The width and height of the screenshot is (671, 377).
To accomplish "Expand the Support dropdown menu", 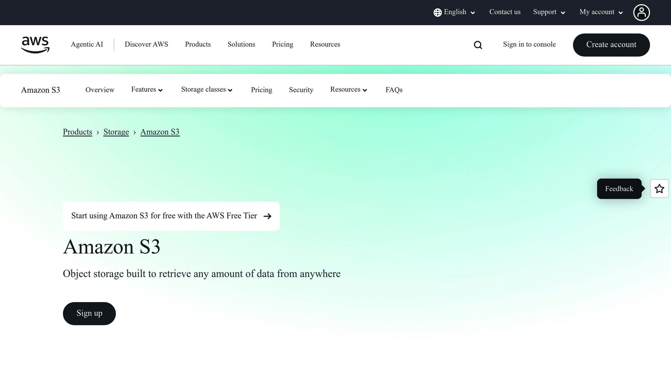I will pos(549,12).
